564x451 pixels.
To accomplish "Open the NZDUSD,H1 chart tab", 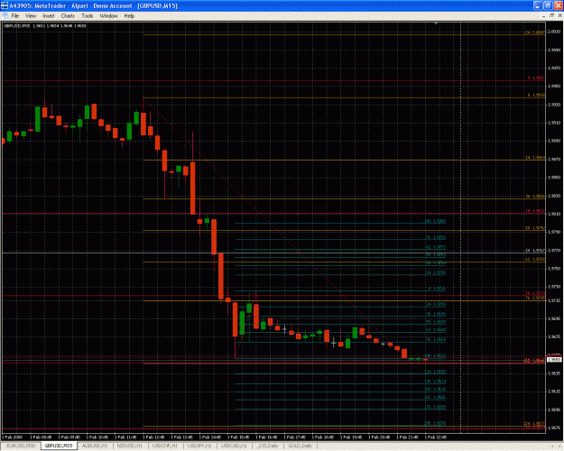I will pyautogui.click(x=130, y=446).
